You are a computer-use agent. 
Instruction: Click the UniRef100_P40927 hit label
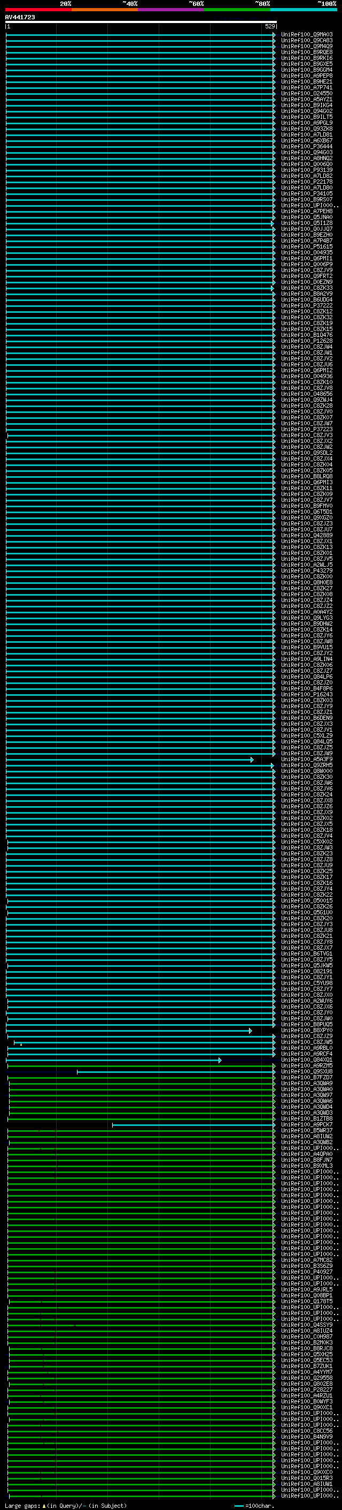pos(307,1272)
